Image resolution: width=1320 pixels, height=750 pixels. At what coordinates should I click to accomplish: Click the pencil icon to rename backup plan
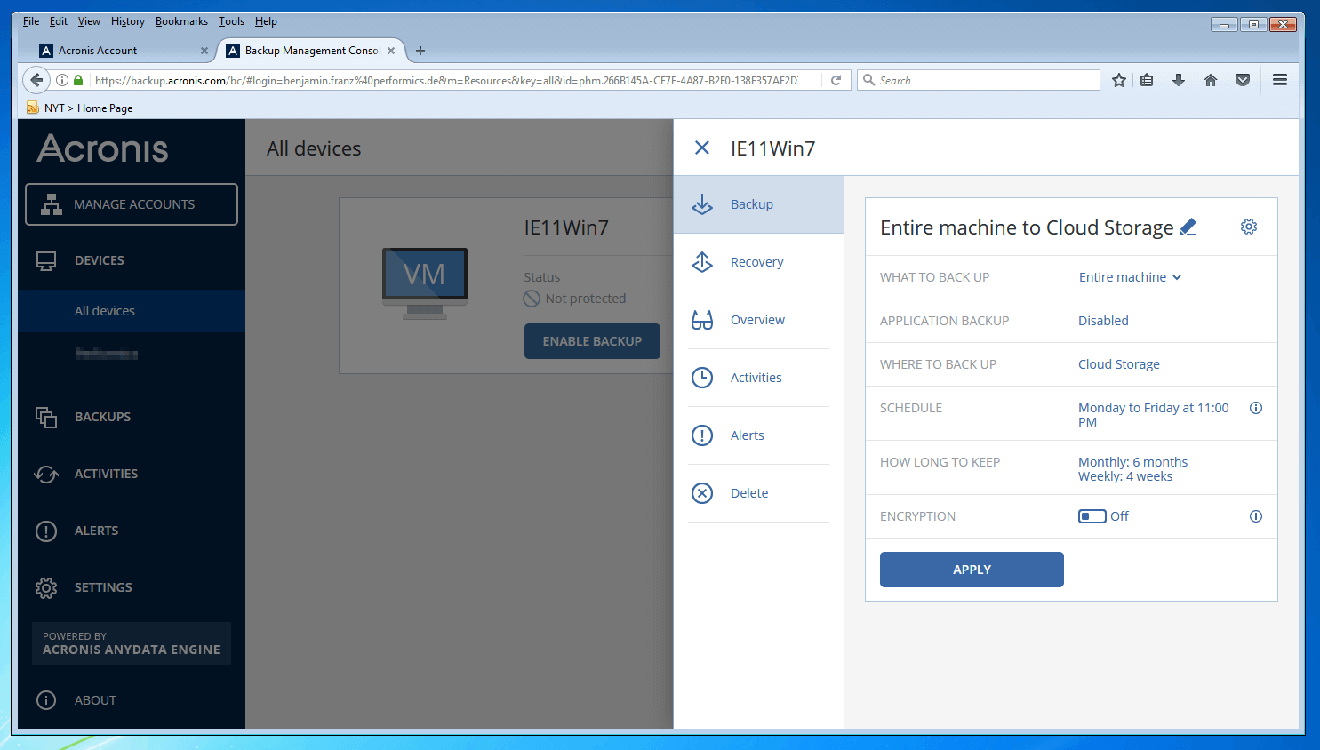pyautogui.click(x=1188, y=227)
